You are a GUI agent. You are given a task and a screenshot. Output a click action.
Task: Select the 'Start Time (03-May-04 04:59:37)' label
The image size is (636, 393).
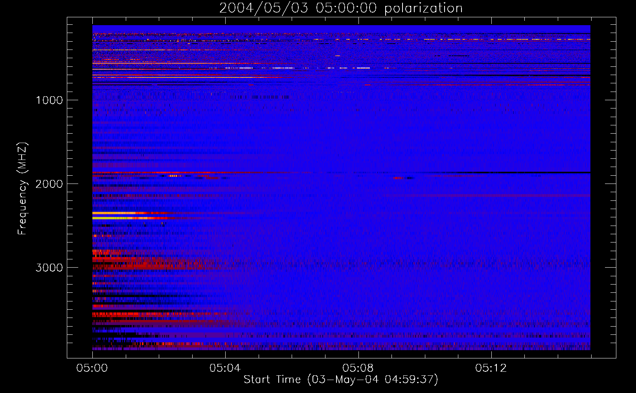pyautogui.click(x=341, y=380)
